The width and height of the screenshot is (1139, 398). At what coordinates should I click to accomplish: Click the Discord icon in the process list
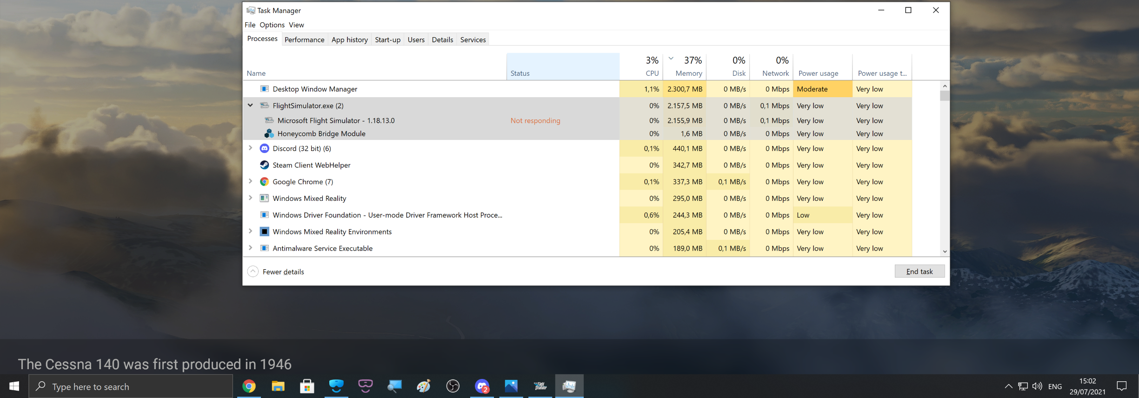(264, 149)
